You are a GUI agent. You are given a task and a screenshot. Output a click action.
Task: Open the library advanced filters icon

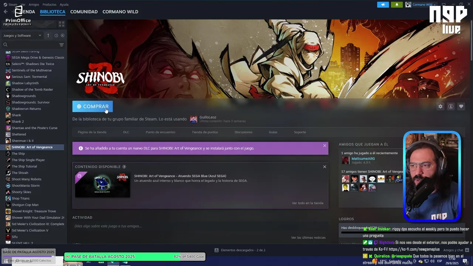61,45
